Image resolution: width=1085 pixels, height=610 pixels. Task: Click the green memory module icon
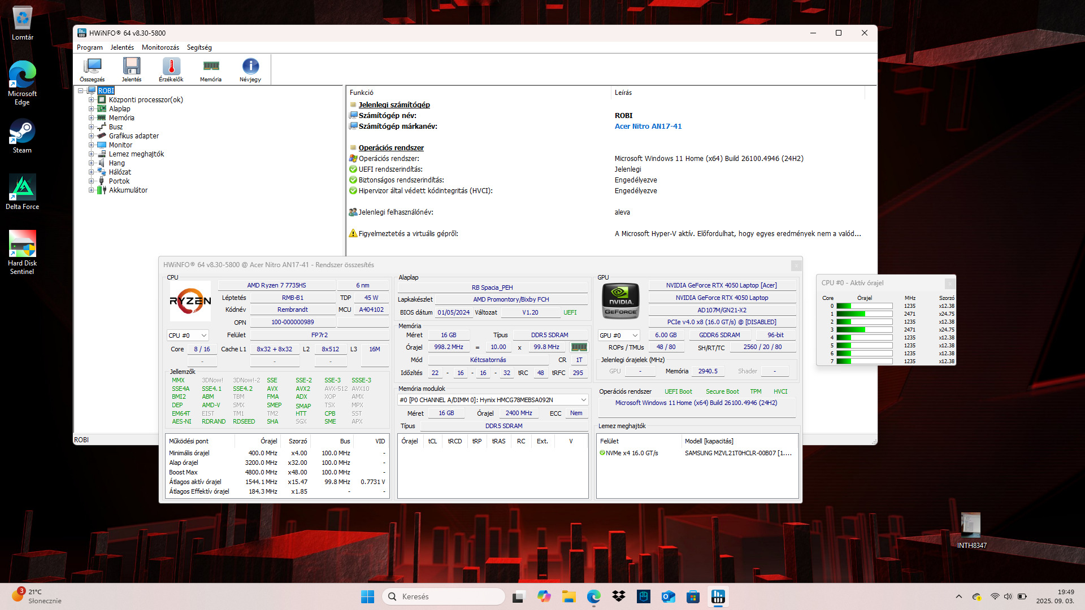(579, 347)
